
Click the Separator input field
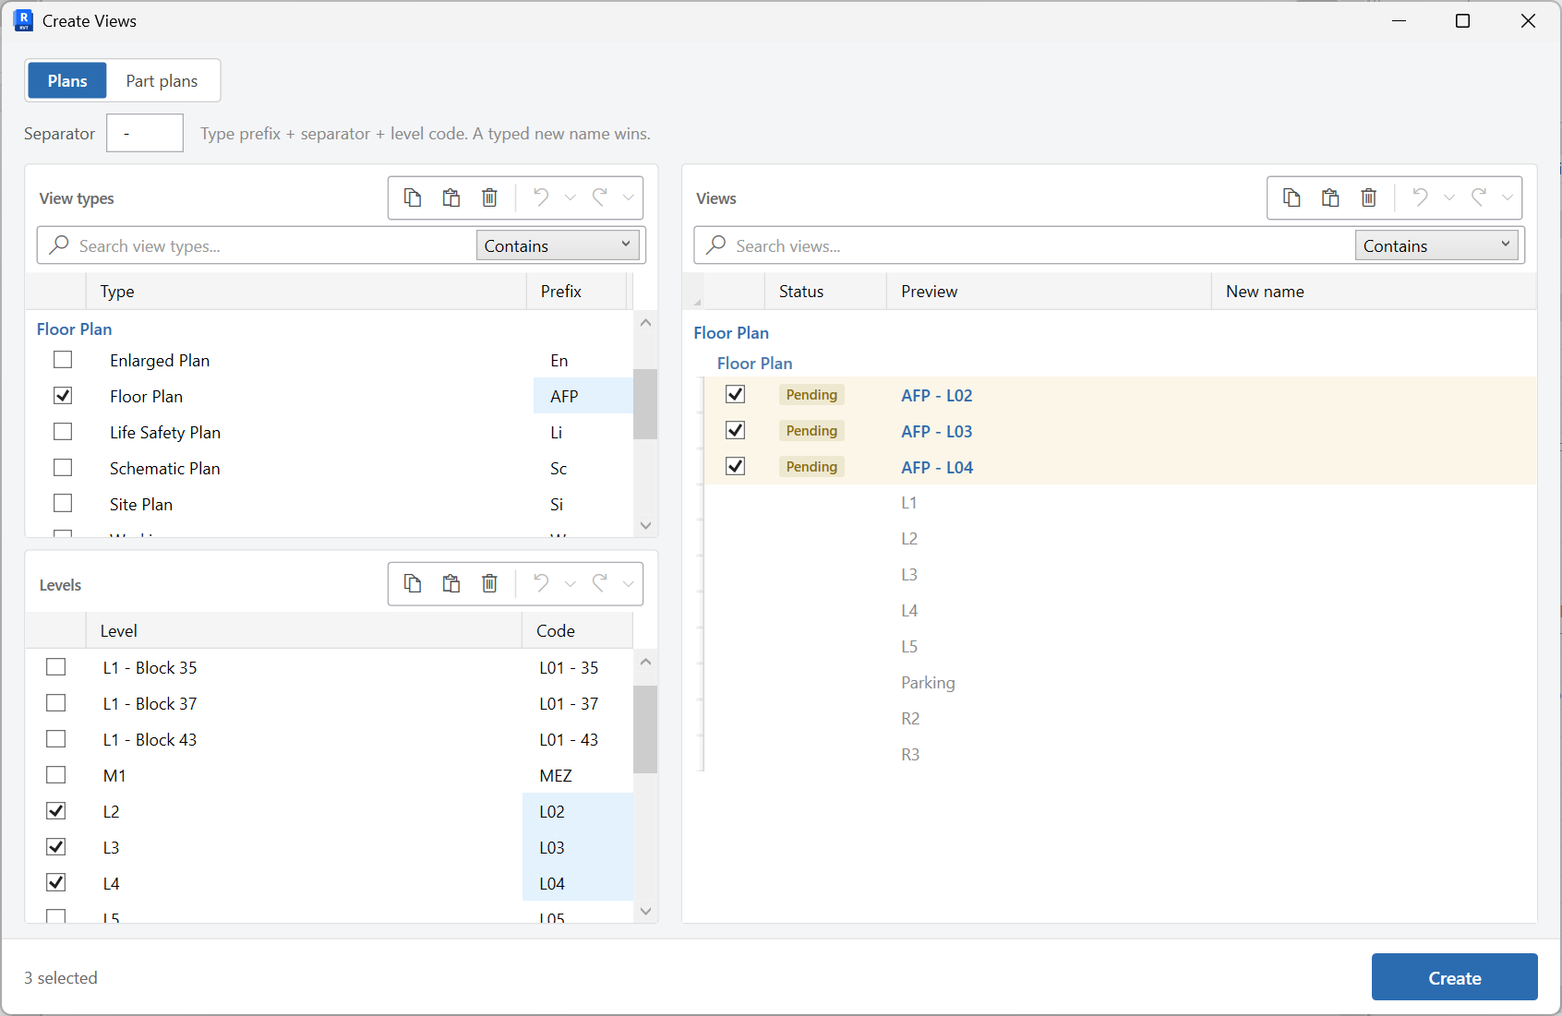coord(145,133)
